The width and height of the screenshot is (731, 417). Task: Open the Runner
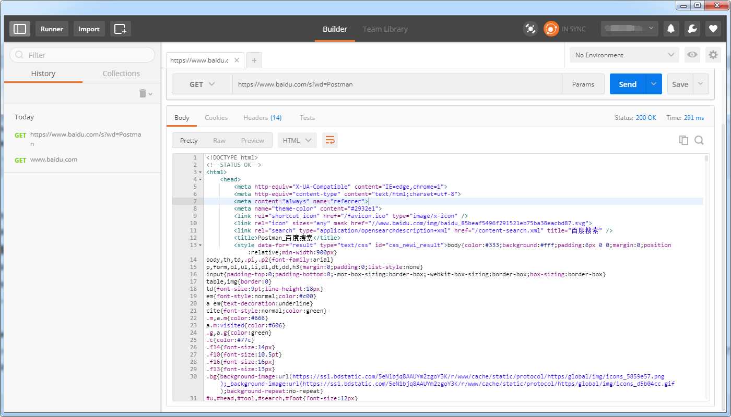[x=52, y=29]
